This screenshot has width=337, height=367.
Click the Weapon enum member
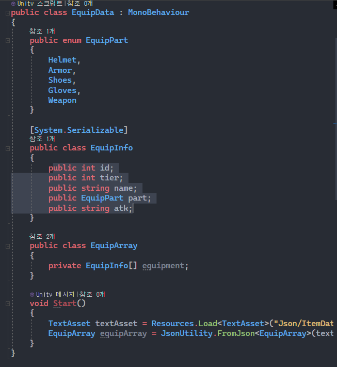click(62, 100)
